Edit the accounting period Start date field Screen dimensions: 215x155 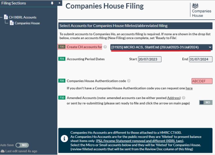[150, 59]
